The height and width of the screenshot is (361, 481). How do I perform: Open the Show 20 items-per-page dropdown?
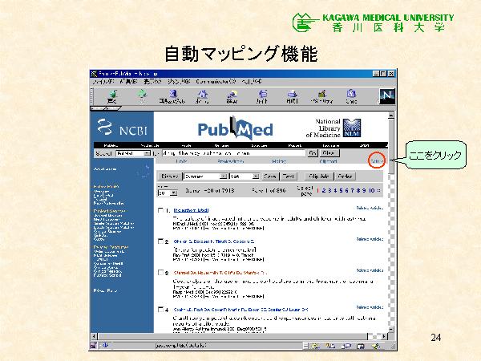(x=168, y=193)
